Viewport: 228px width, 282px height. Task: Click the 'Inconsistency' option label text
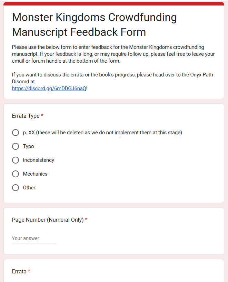click(x=39, y=160)
